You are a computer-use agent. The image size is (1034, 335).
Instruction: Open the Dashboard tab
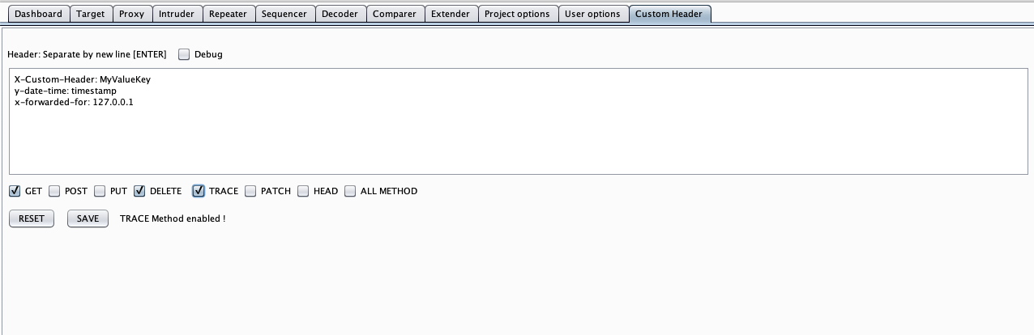pos(38,14)
